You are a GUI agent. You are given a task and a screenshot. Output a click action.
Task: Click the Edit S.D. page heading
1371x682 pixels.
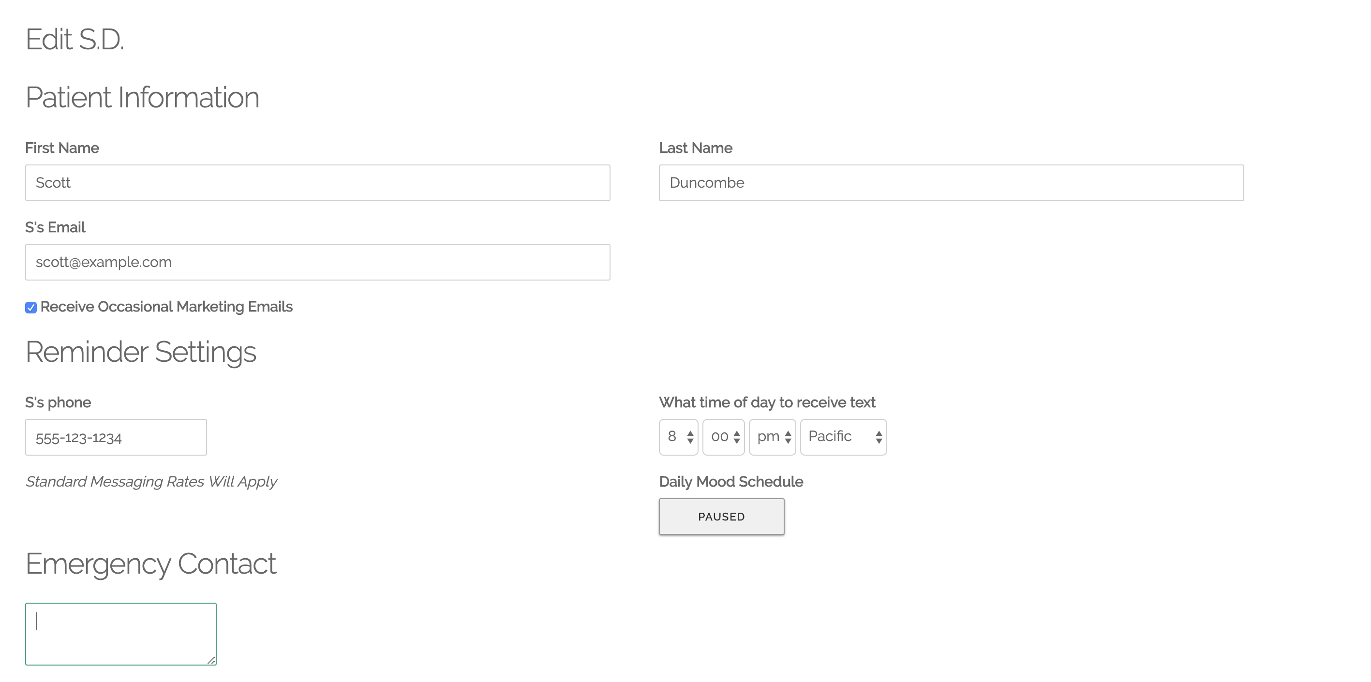pyautogui.click(x=75, y=39)
